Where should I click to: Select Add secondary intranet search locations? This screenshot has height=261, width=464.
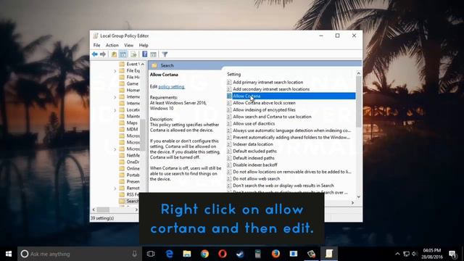point(271,89)
